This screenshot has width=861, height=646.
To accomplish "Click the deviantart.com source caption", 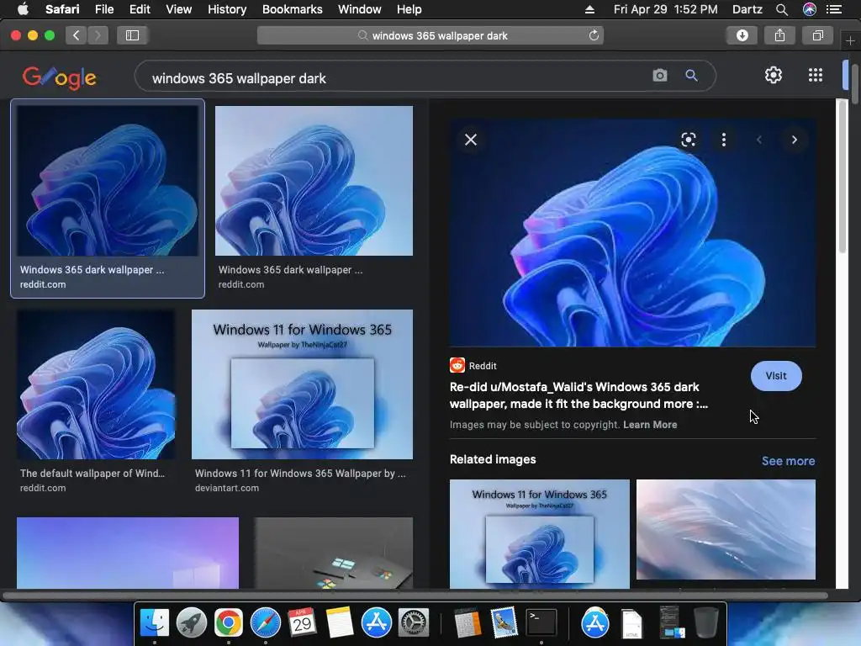I will 227,488.
